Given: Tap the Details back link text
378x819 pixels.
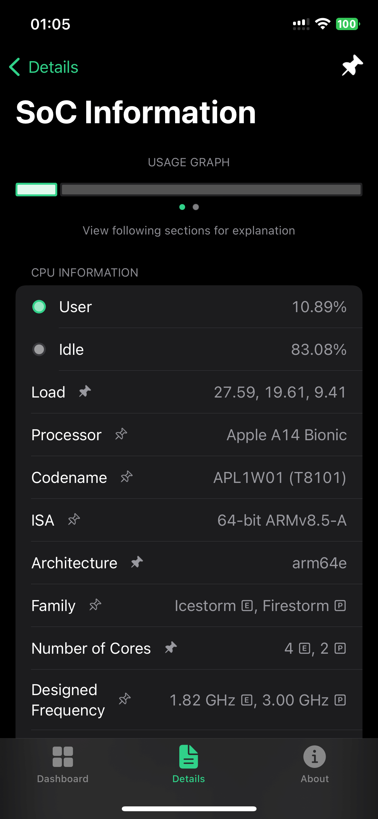Looking at the screenshot, I should tap(53, 67).
